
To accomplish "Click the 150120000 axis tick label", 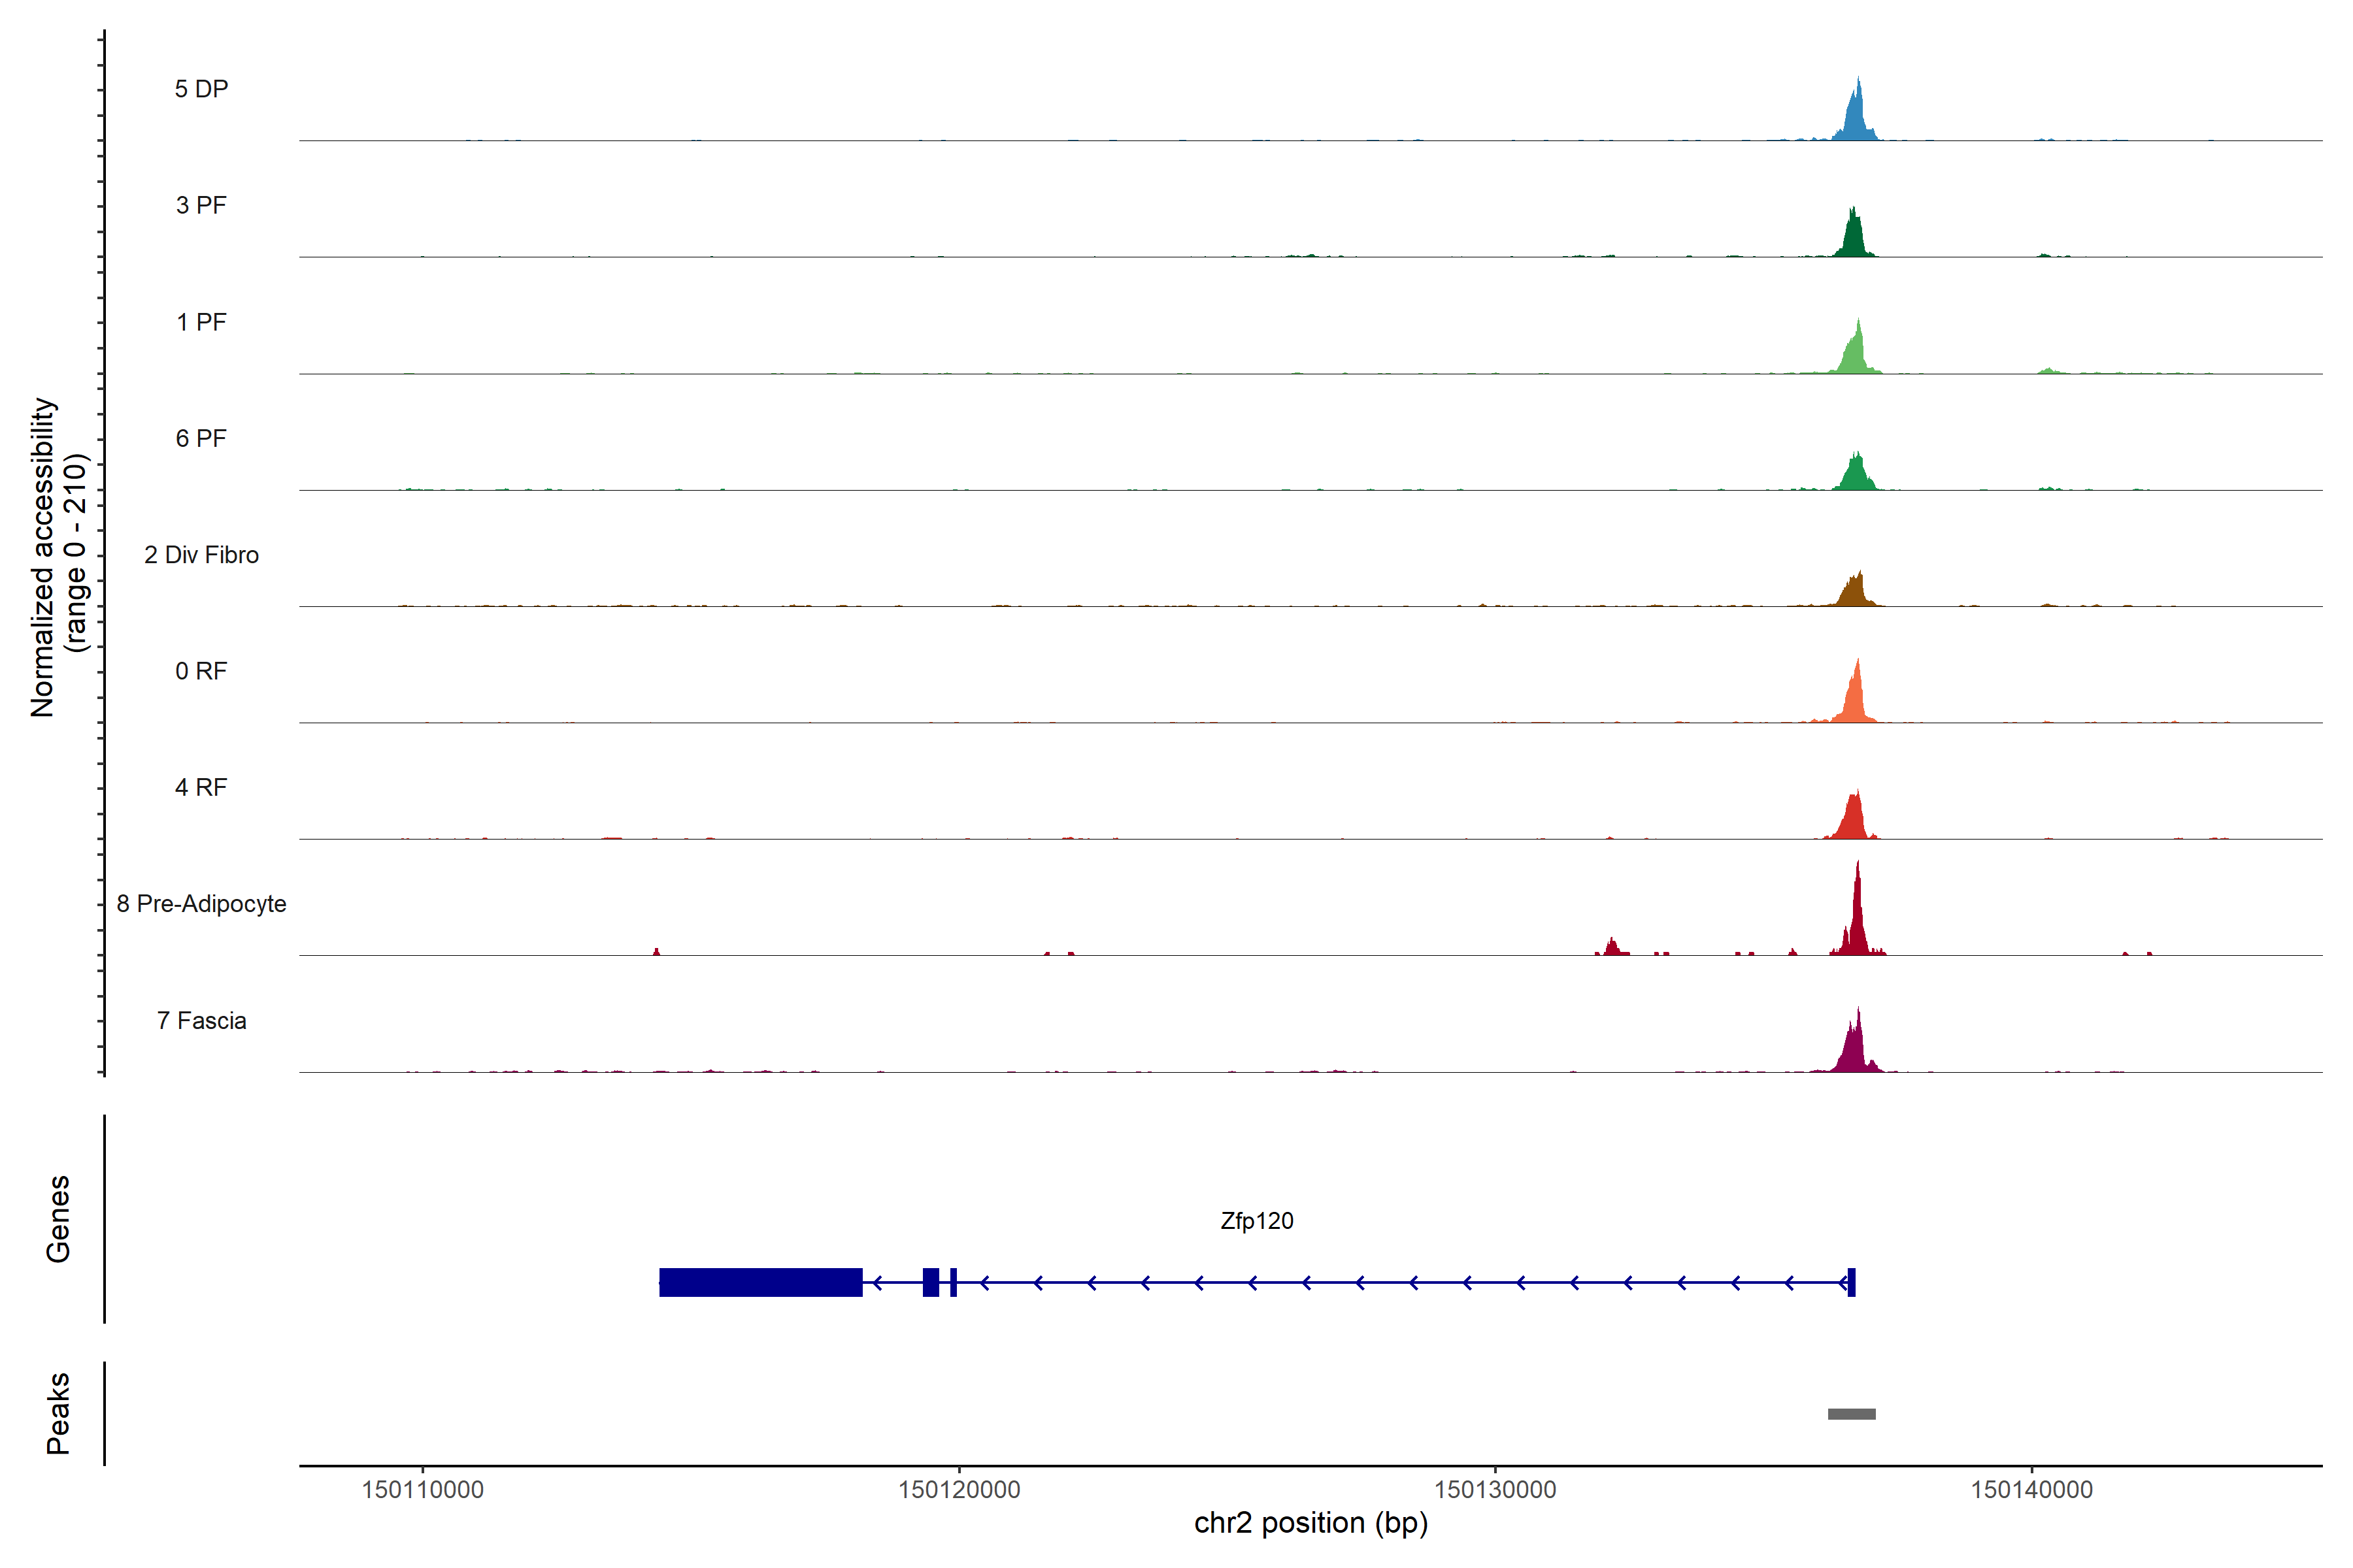I will [x=958, y=1490].
